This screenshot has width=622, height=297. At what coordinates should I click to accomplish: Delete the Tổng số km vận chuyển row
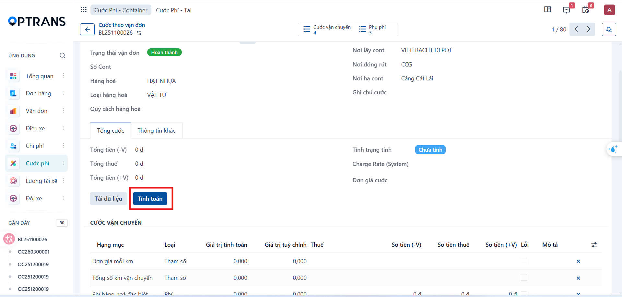click(x=578, y=278)
